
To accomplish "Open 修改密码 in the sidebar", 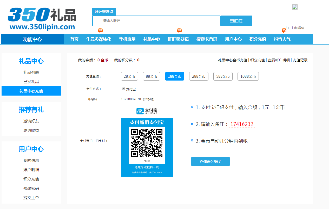I will [31, 188].
